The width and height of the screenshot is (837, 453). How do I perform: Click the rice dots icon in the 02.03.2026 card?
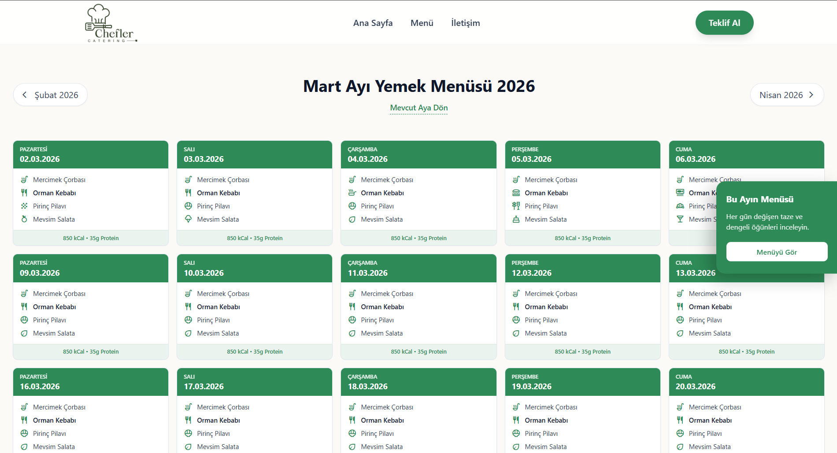click(x=24, y=206)
